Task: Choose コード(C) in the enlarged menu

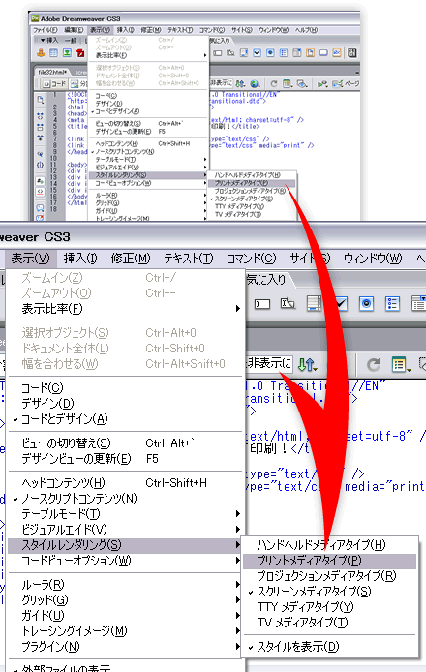Action: [126, 388]
